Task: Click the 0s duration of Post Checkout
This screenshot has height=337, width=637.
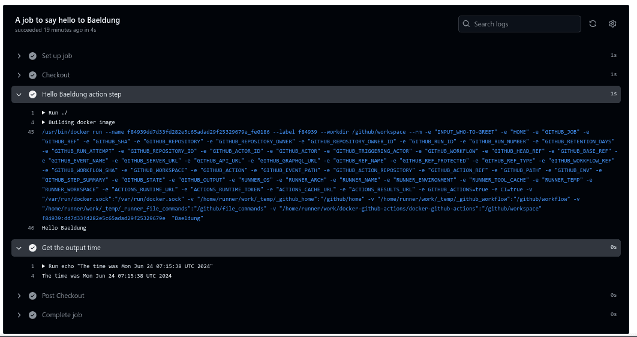Action: click(614, 295)
